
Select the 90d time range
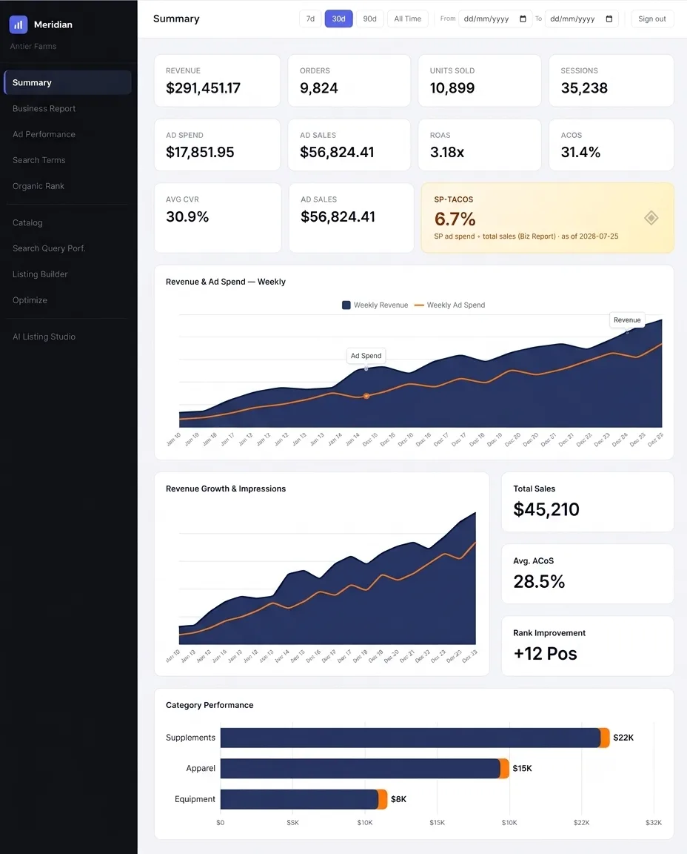370,19
